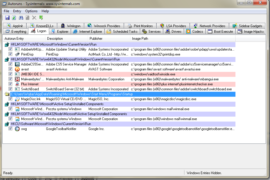Click the PrintDisp entry icon
The width and height of the screenshot is (270, 180).
point(17,54)
